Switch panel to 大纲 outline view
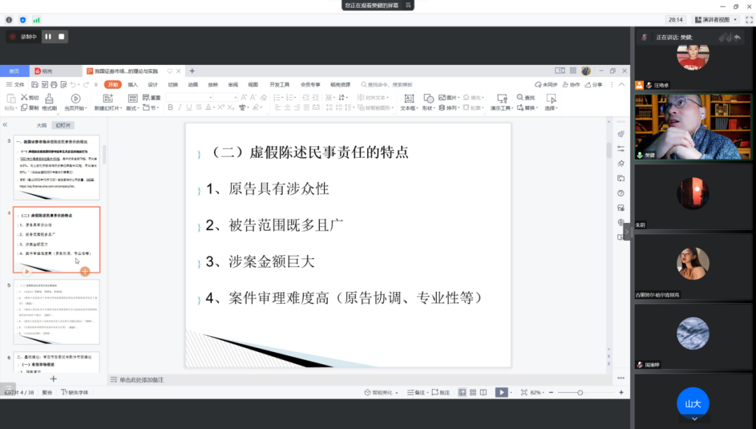The image size is (756, 429). tap(41, 125)
